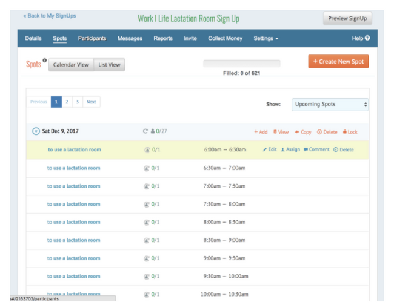This screenshot has height=308, width=394.
Task: Collapse the Sat Dec 9, 2017 date group
Action: pos(36,131)
